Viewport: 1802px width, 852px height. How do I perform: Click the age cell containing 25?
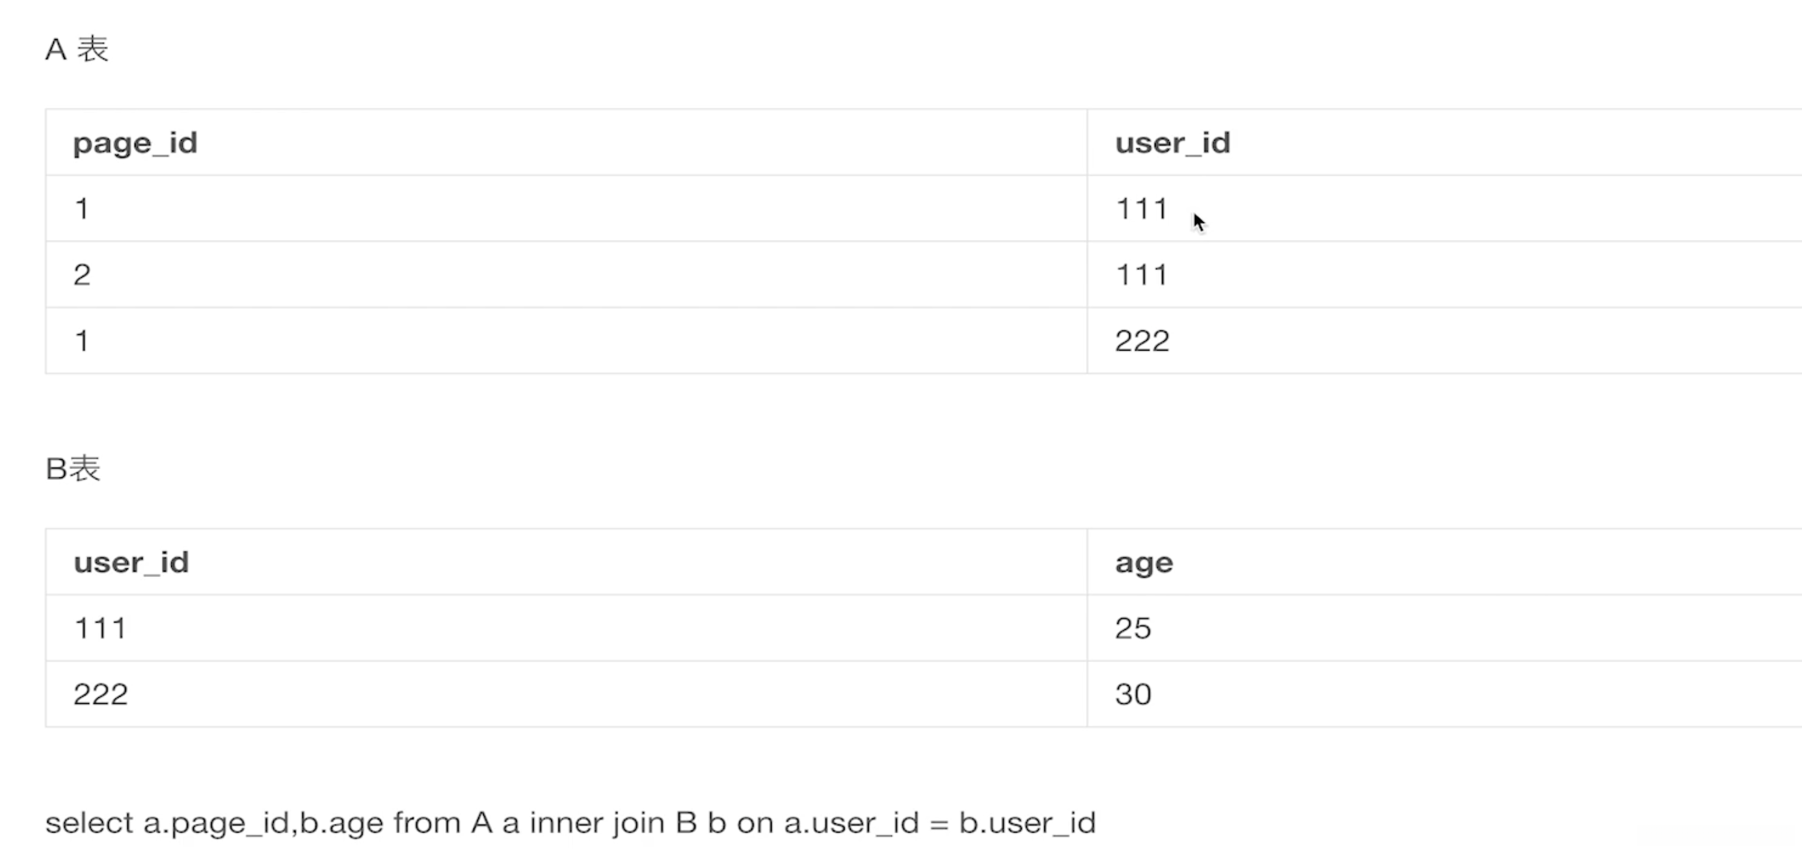pyautogui.click(x=1133, y=628)
